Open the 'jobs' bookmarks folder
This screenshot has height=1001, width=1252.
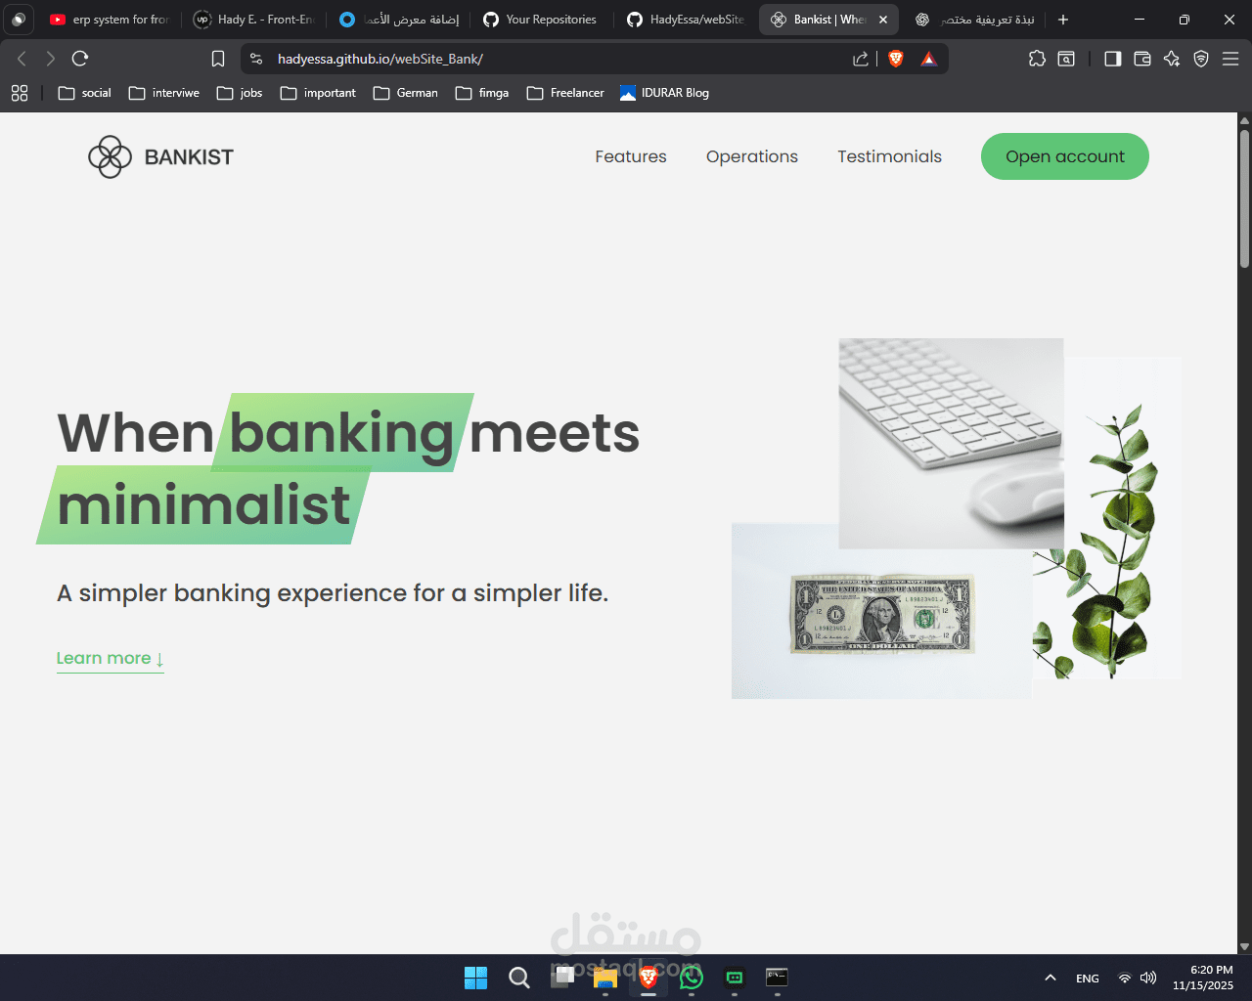[x=239, y=93]
